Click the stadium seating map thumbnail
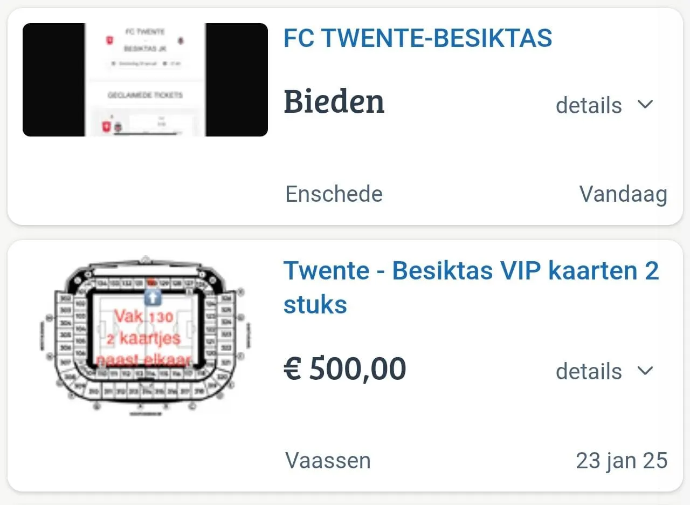Viewport: 690px width, 505px height. tap(144, 332)
